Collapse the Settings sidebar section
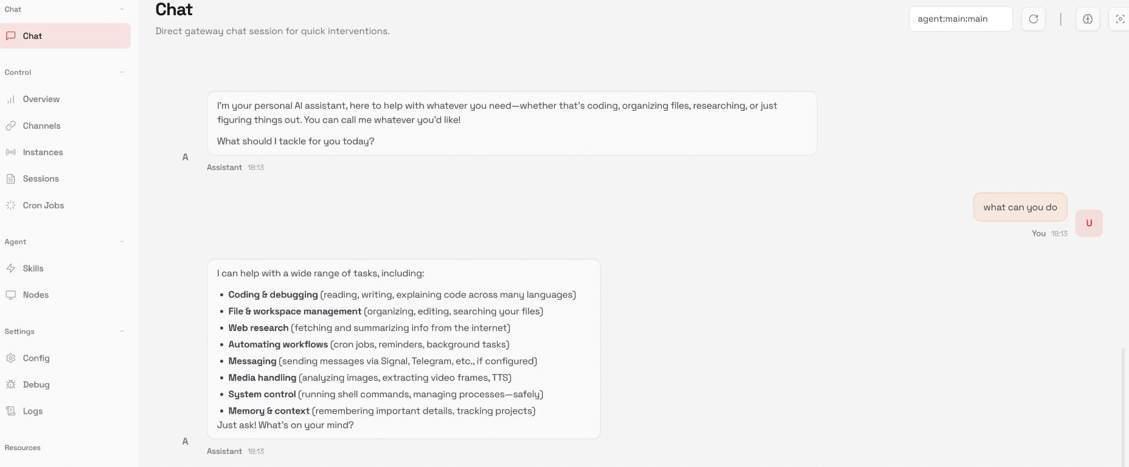Viewport: 1129px width, 467px height. [122, 332]
